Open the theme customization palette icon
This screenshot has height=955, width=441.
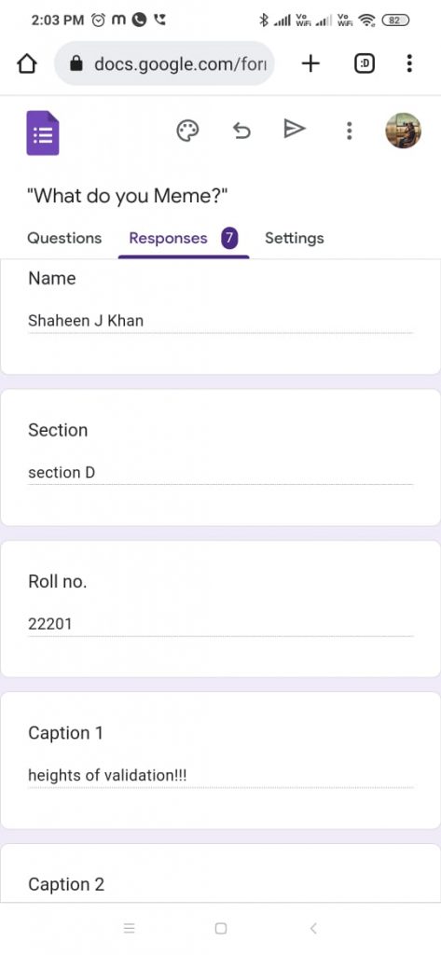(187, 131)
